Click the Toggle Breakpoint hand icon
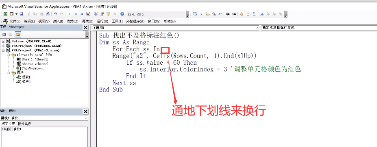This screenshot has height=147, width=377. coord(242,14)
